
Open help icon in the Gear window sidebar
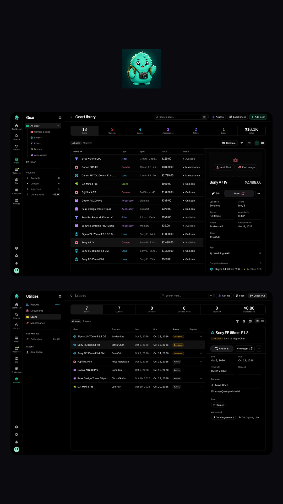pos(17,248)
